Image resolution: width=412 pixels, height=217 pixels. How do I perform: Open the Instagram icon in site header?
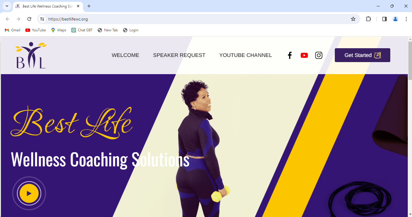[319, 55]
